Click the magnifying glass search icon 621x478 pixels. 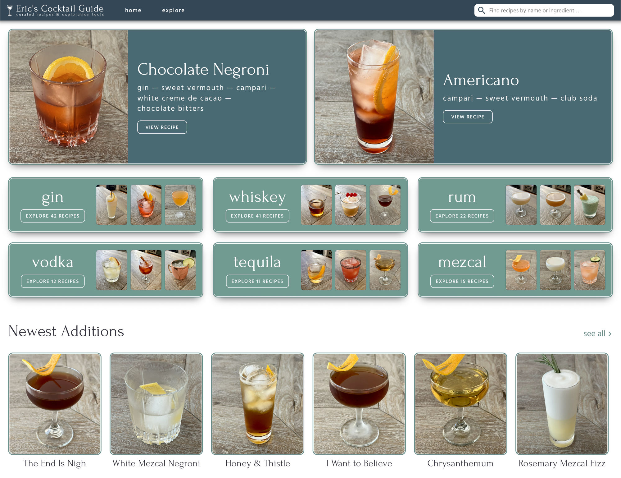point(482,10)
